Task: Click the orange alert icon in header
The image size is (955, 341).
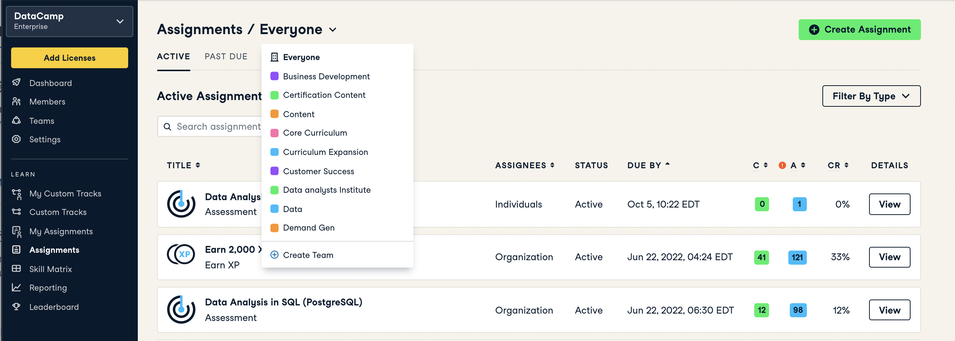Action: coord(782,165)
